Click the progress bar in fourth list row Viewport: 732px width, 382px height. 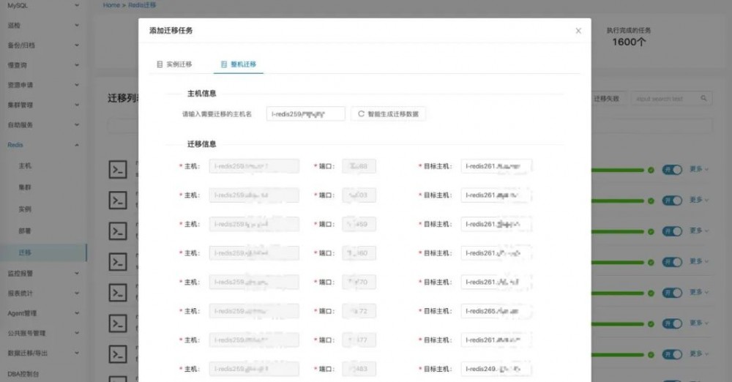617,263
